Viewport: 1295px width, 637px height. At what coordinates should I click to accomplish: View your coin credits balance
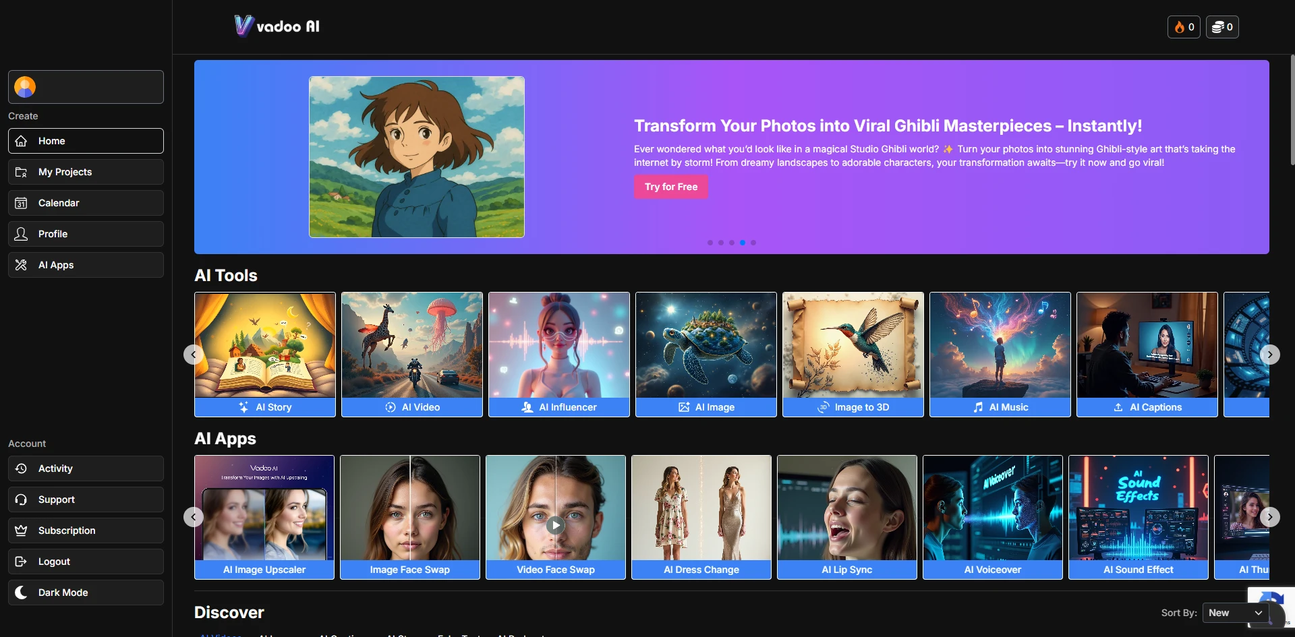[1222, 27]
